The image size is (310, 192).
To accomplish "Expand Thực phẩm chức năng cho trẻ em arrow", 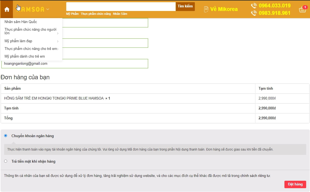I will pyautogui.click(x=58, y=49).
